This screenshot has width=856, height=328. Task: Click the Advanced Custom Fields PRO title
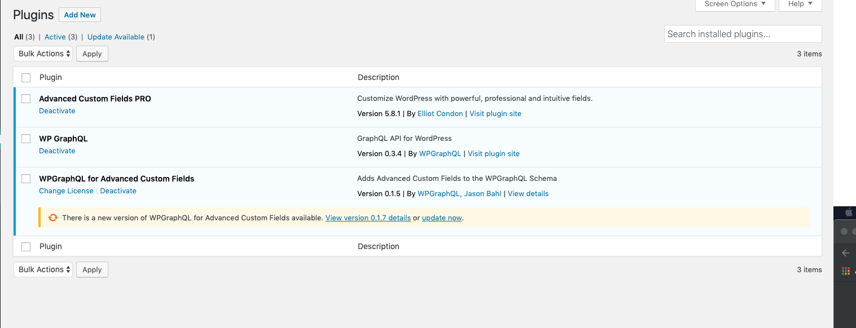coord(95,99)
